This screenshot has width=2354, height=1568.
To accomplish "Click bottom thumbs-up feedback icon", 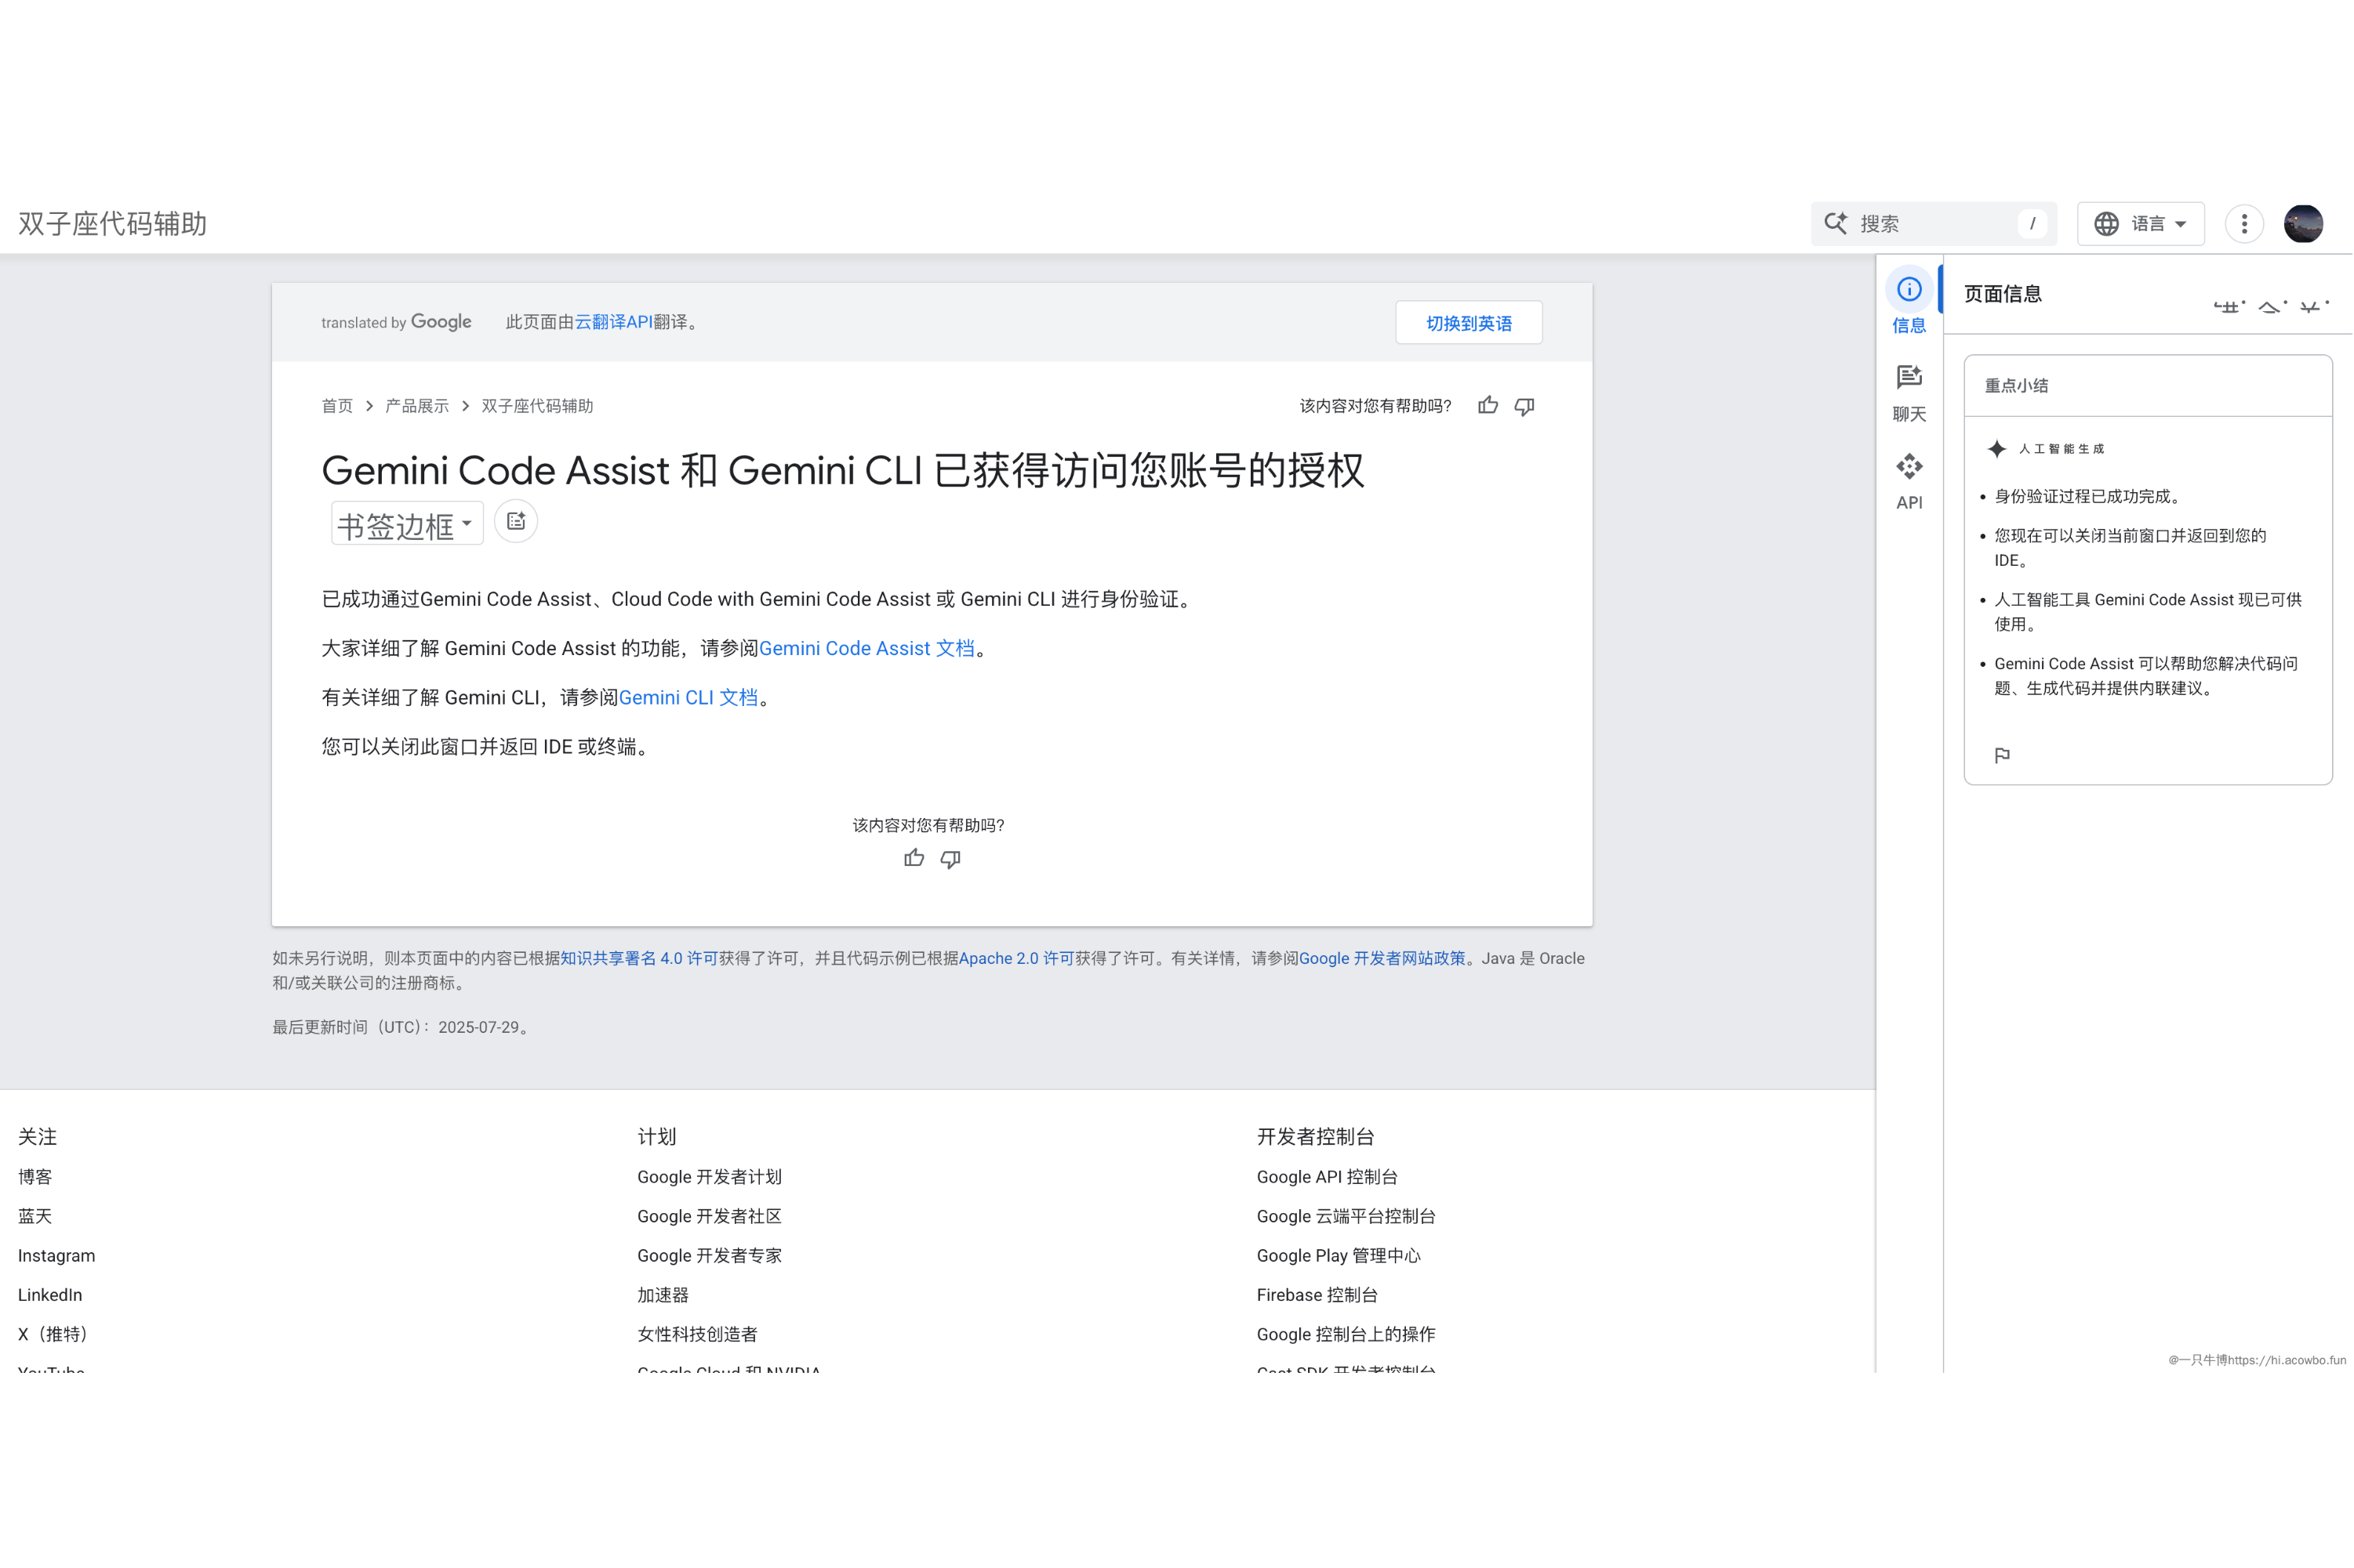I will pos(914,859).
